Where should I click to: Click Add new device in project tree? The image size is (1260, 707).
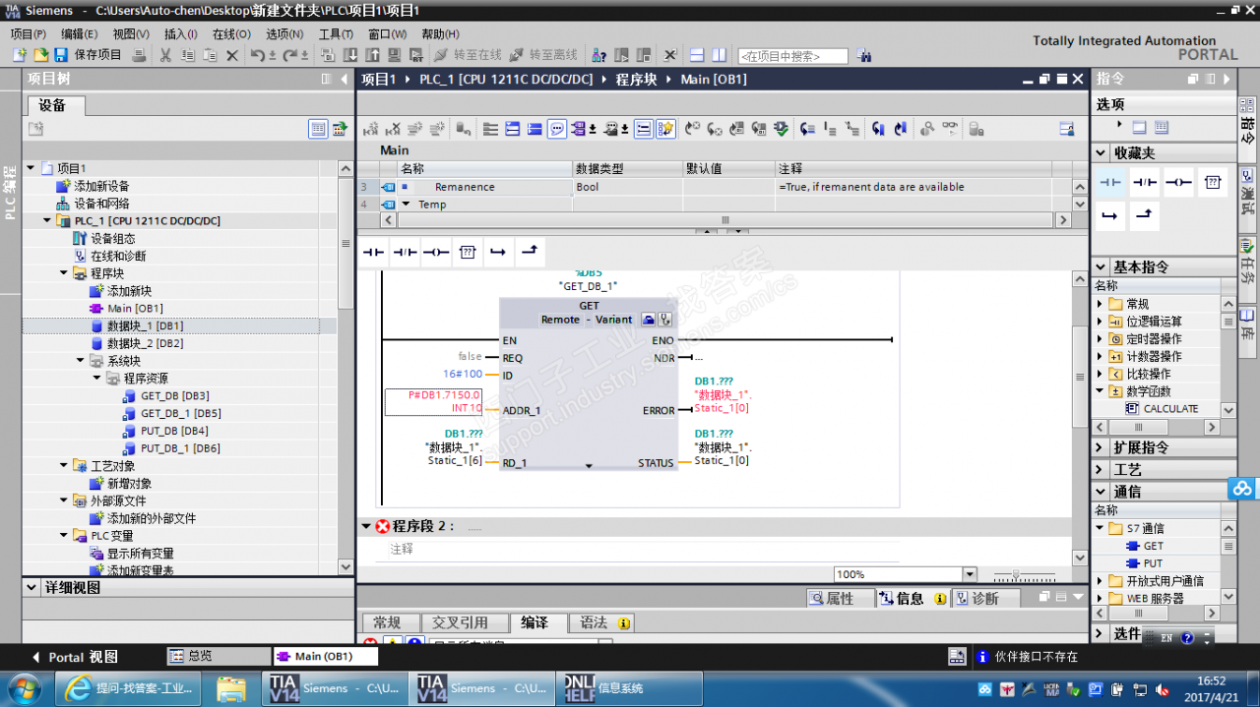[101, 186]
